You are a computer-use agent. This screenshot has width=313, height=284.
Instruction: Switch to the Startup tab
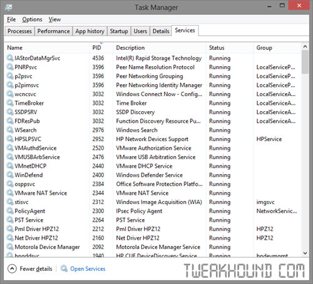(x=119, y=31)
